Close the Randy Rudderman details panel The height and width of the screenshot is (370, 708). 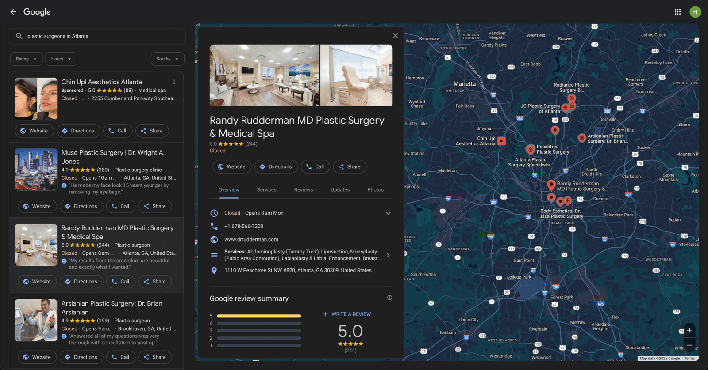(396, 36)
